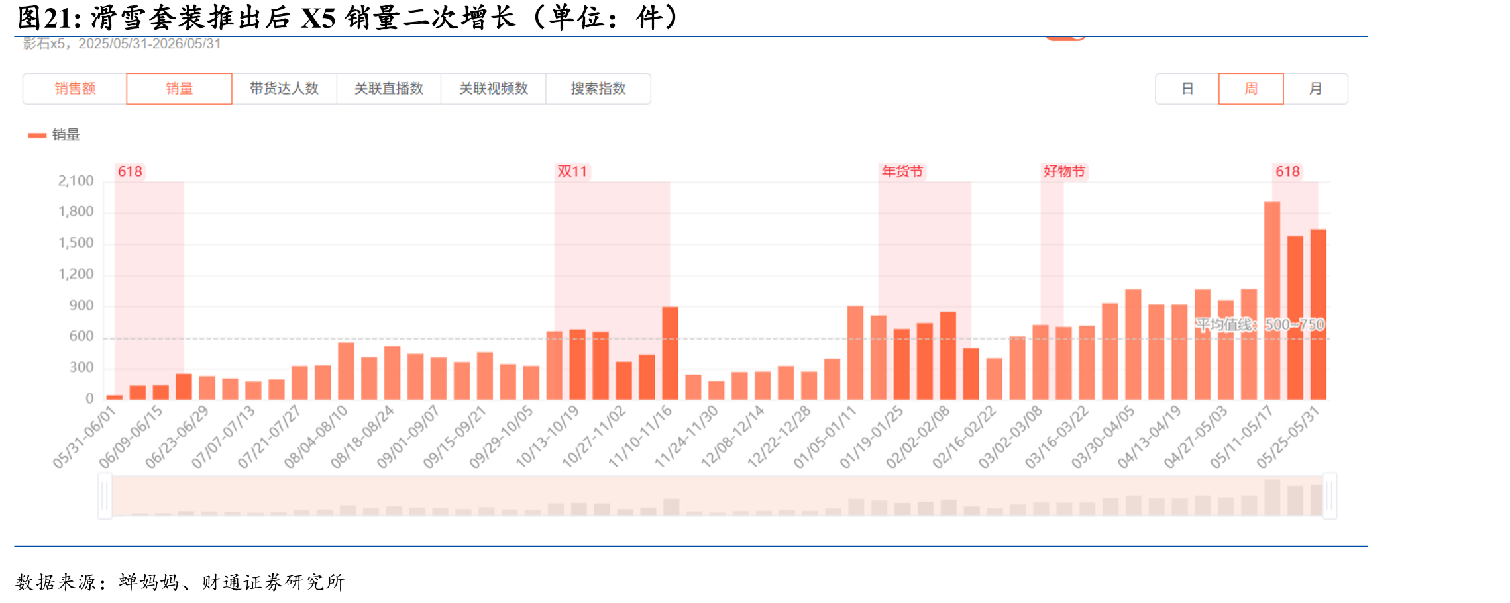The height and width of the screenshot is (603, 1510).
Task: Click the 2,100 y-axis label
Action: pos(76,181)
